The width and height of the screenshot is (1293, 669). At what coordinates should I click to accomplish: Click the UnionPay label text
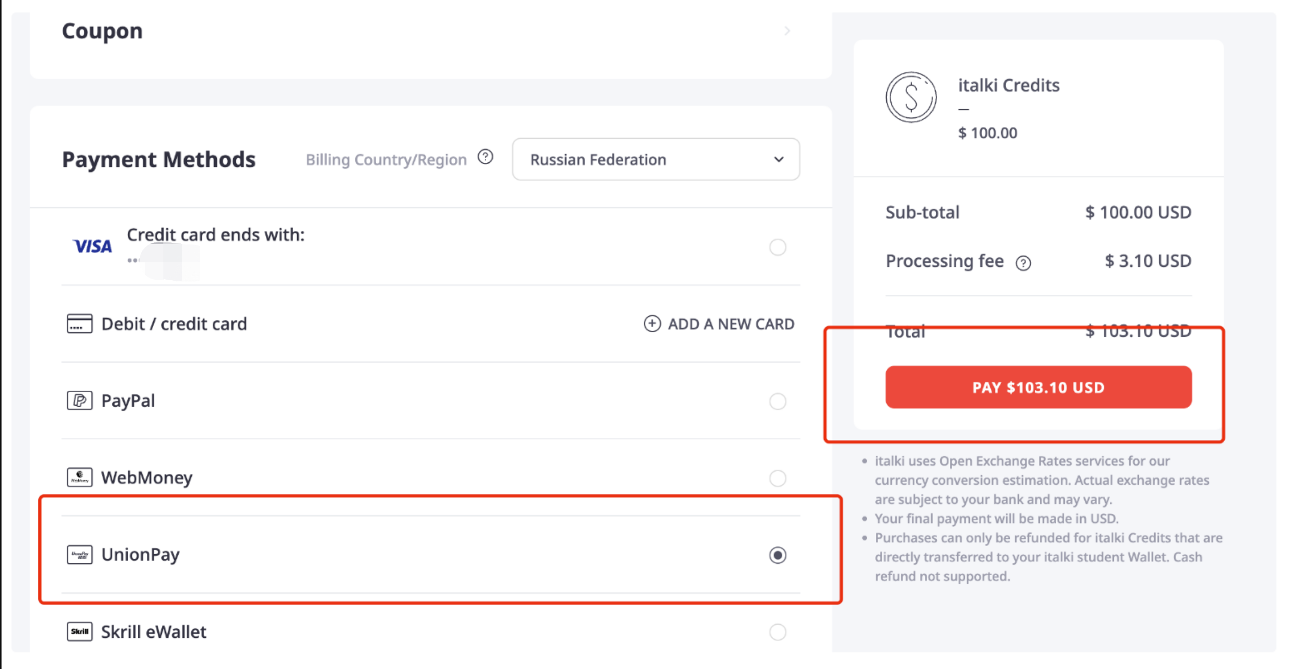pyautogui.click(x=140, y=555)
